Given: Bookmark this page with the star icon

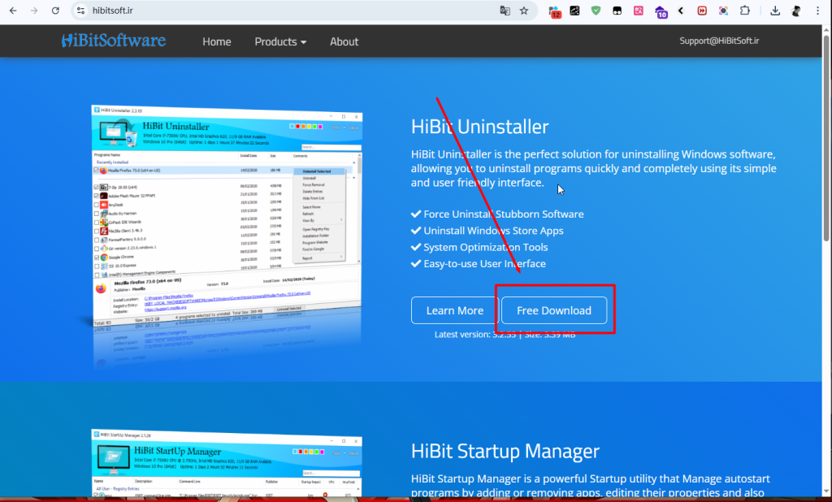Looking at the screenshot, I should click(x=524, y=11).
